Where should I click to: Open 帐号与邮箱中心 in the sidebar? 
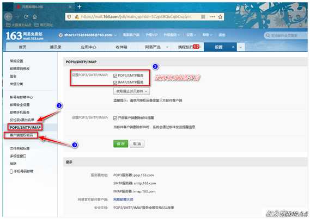coord(21,97)
